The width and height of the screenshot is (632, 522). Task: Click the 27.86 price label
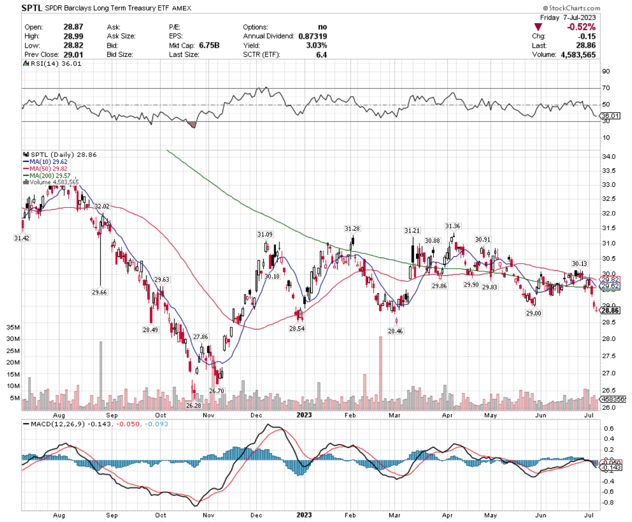[201, 337]
